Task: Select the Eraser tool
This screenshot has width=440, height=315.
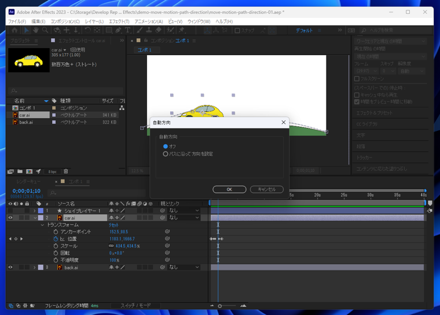Action: pyautogui.click(x=158, y=30)
